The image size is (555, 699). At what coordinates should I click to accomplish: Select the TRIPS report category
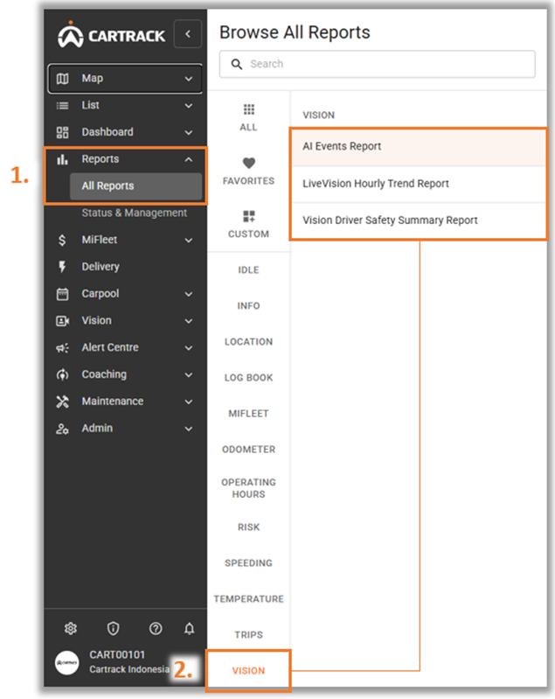tap(248, 635)
